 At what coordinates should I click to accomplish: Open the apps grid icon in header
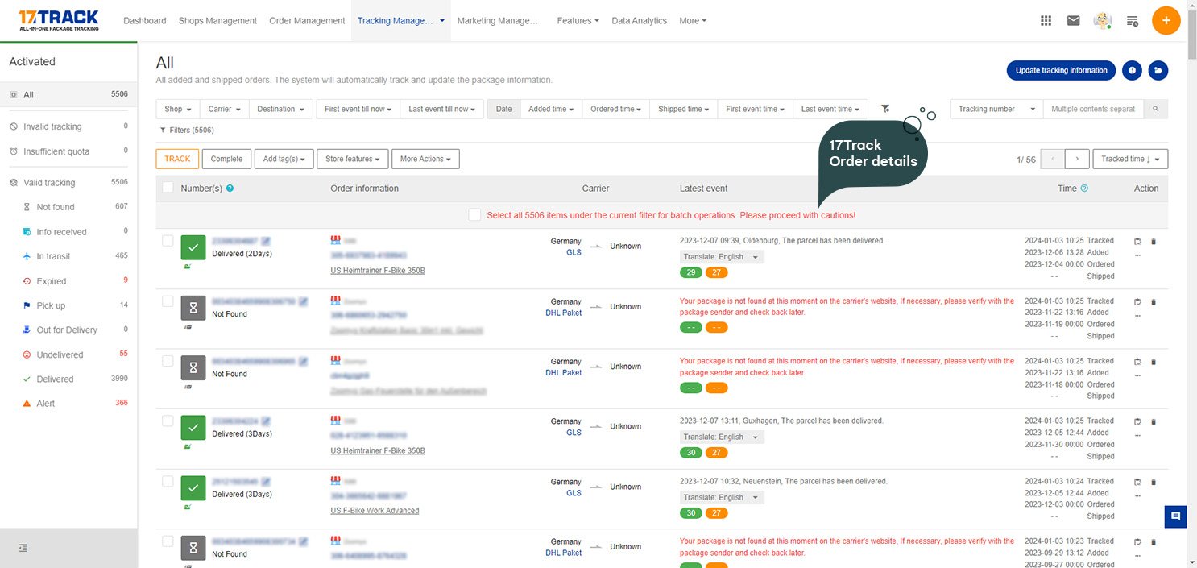[x=1046, y=21]
